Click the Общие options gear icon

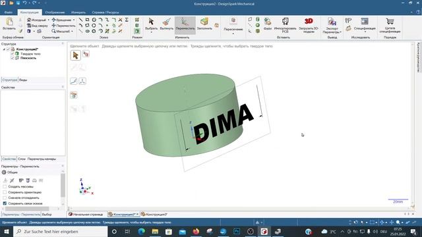4,172
